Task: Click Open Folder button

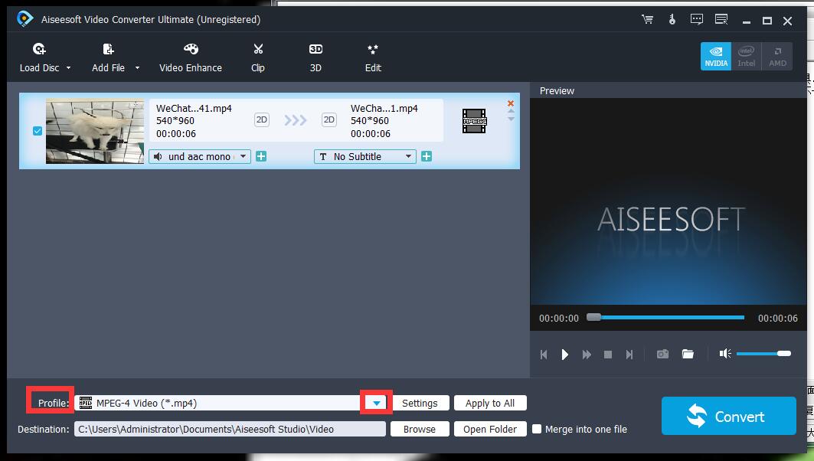Action: [x=490, y=429]
